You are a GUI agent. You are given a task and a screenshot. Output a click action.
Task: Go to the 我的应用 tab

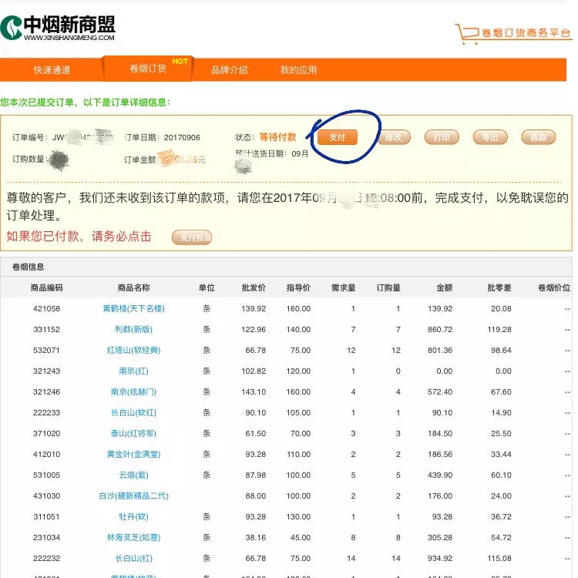tap(298, 69)
